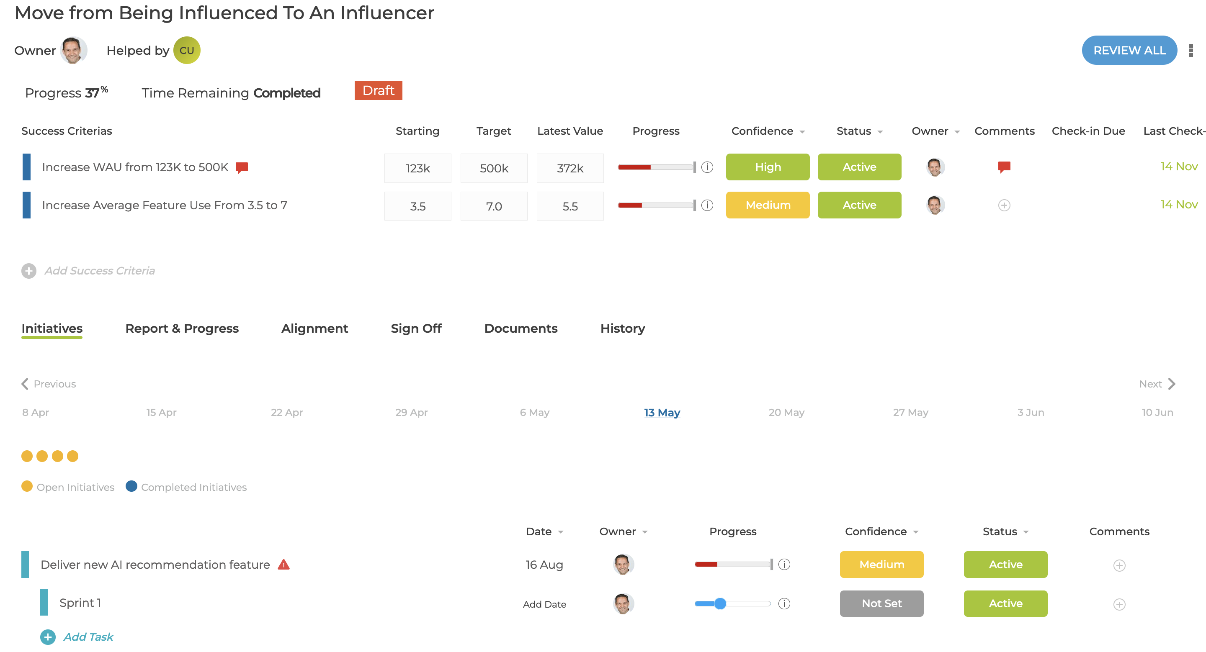Screen dimensions: 1206x652
Task: Click info icon for Increase WAU progress
Action: (x=707, y=167)
